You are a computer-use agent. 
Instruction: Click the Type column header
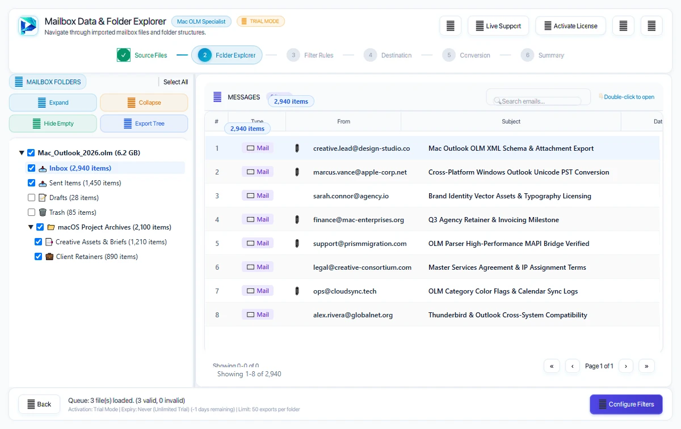[x=257, y=121]
